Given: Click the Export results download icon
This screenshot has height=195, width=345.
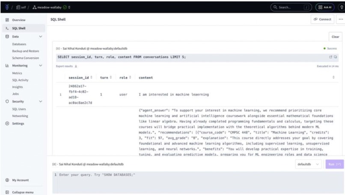Looking at the screenshot, I should coord(76,66).
